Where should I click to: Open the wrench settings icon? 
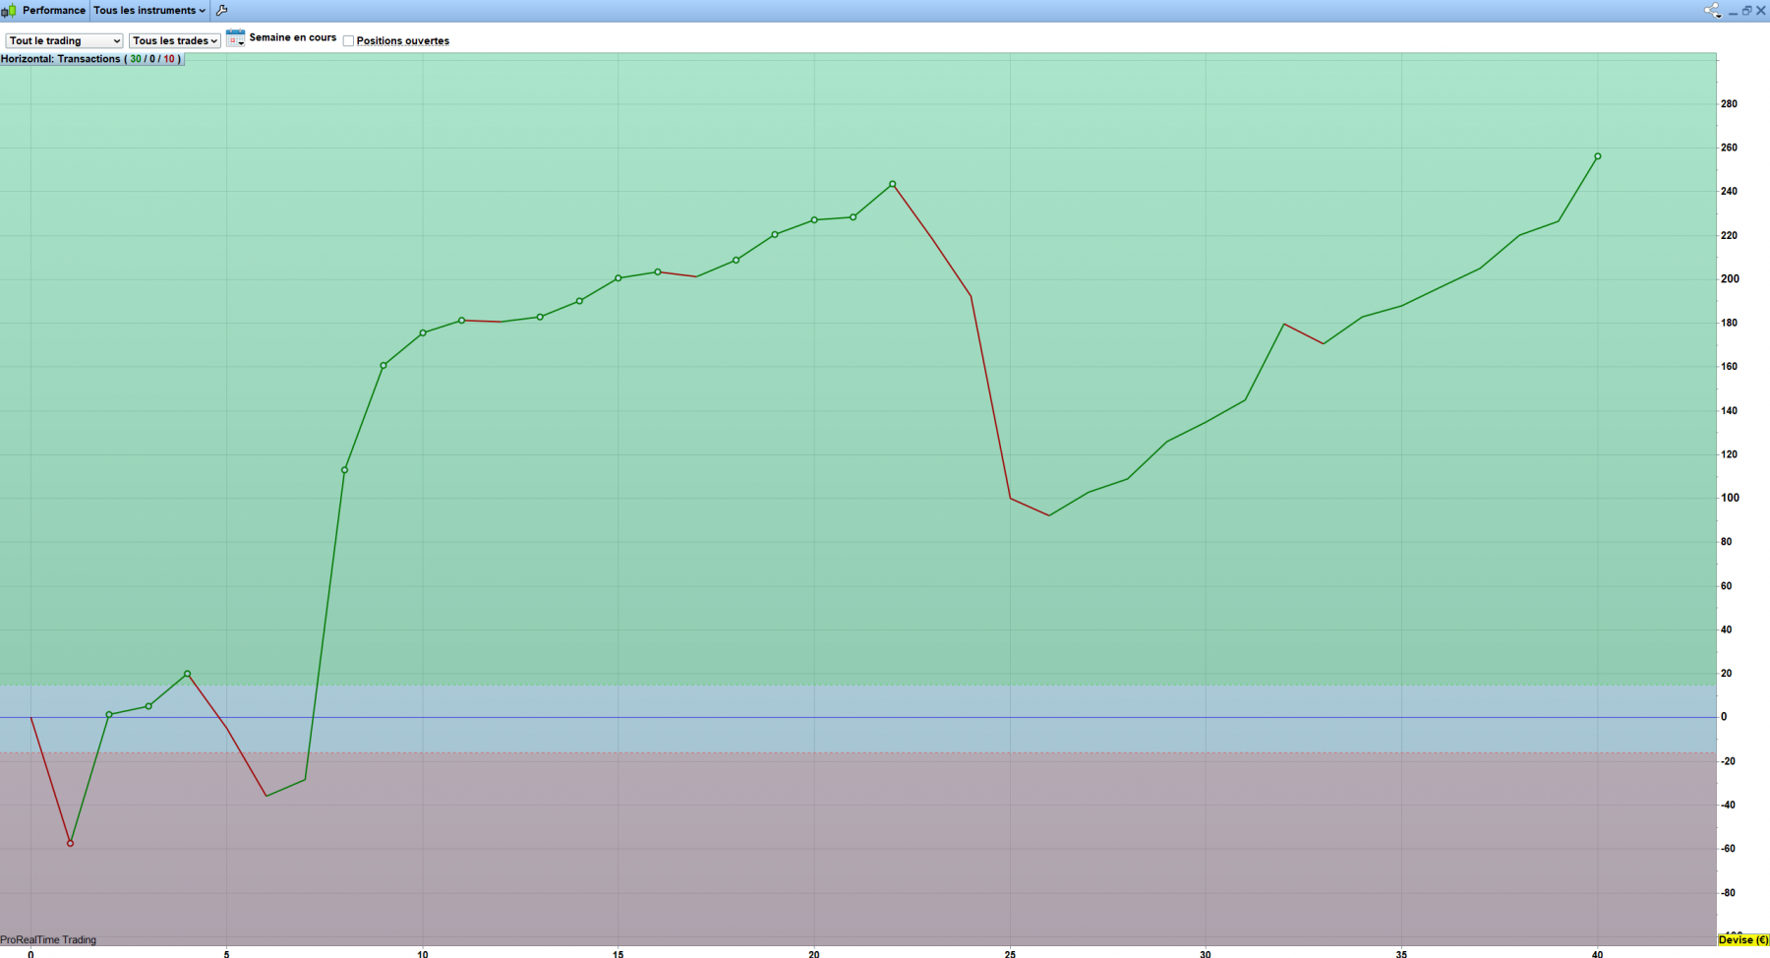point(221,11)
